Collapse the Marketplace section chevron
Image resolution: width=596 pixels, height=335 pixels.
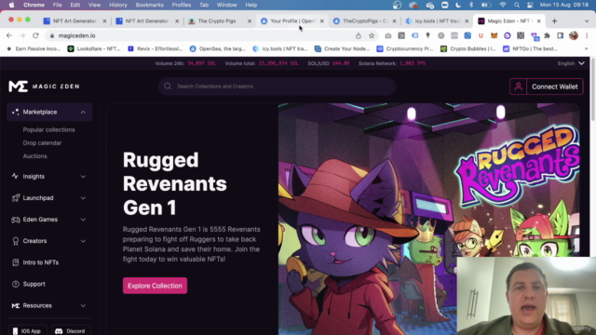pyautogui.click(x=83, y=112)
